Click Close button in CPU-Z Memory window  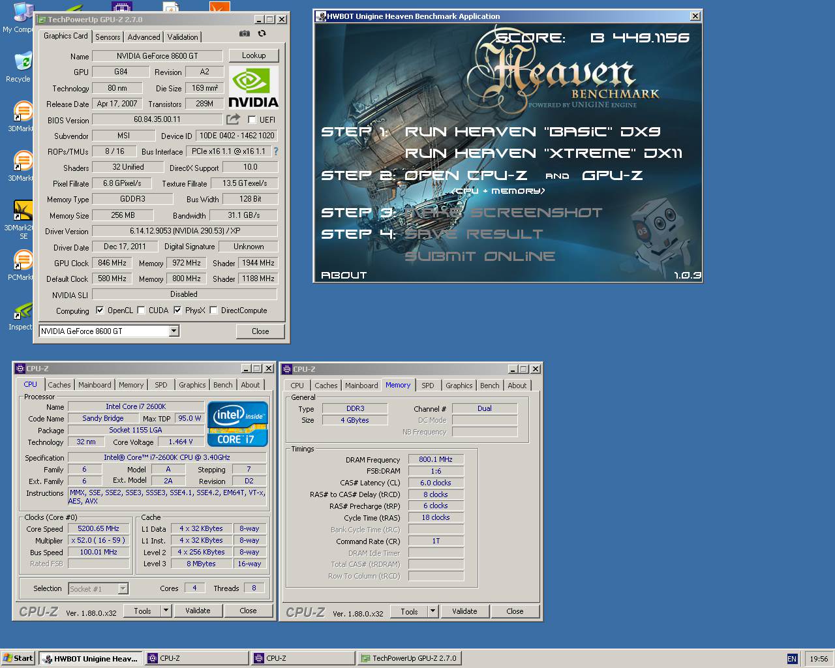pos(515,612)
